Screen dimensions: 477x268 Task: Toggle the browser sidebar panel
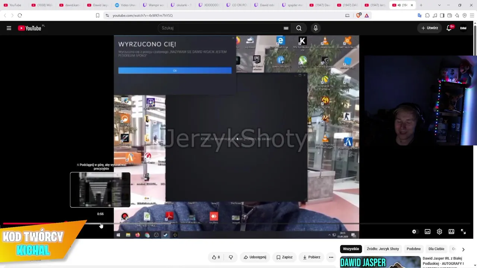[x=442, y=15]
